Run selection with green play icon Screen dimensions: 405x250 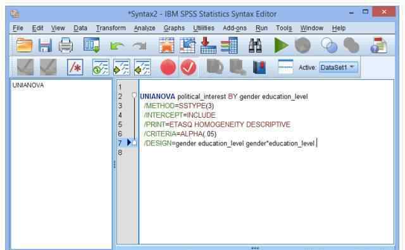pyautogui.click(x=281, y=46)
